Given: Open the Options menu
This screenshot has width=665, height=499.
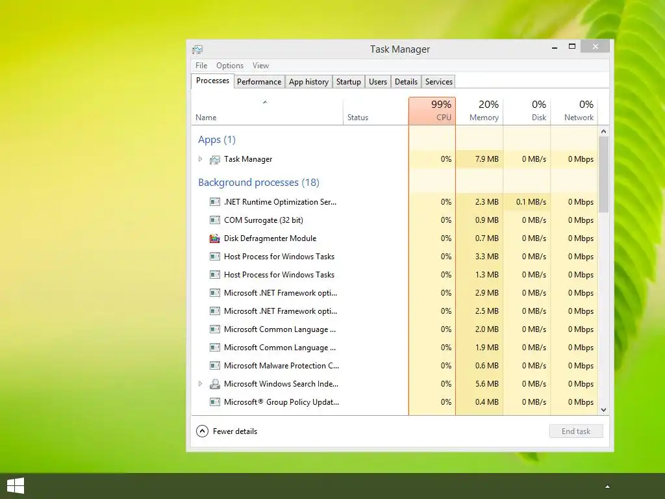Looking at the screenshot, I should click(x=230, y=66).
